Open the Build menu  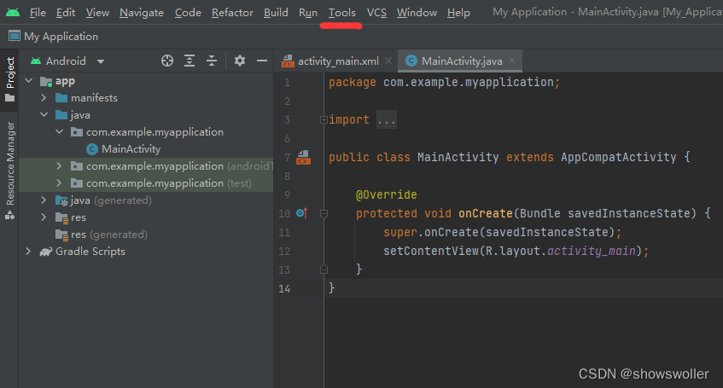pos(276,13)
